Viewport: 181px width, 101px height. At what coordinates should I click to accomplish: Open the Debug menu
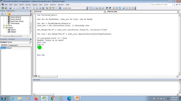pos(35,4)
